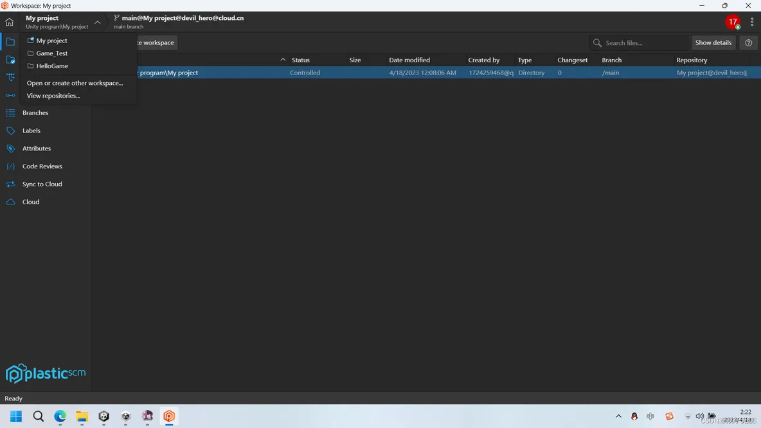Sort by the Repository column header
Viewport: 761px width, 428px height.
click(x=692, y=60)
